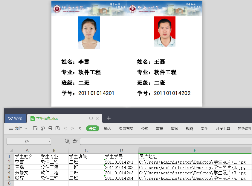
Task: Create a new document with the plus tab button
Action: click(109, 118)
